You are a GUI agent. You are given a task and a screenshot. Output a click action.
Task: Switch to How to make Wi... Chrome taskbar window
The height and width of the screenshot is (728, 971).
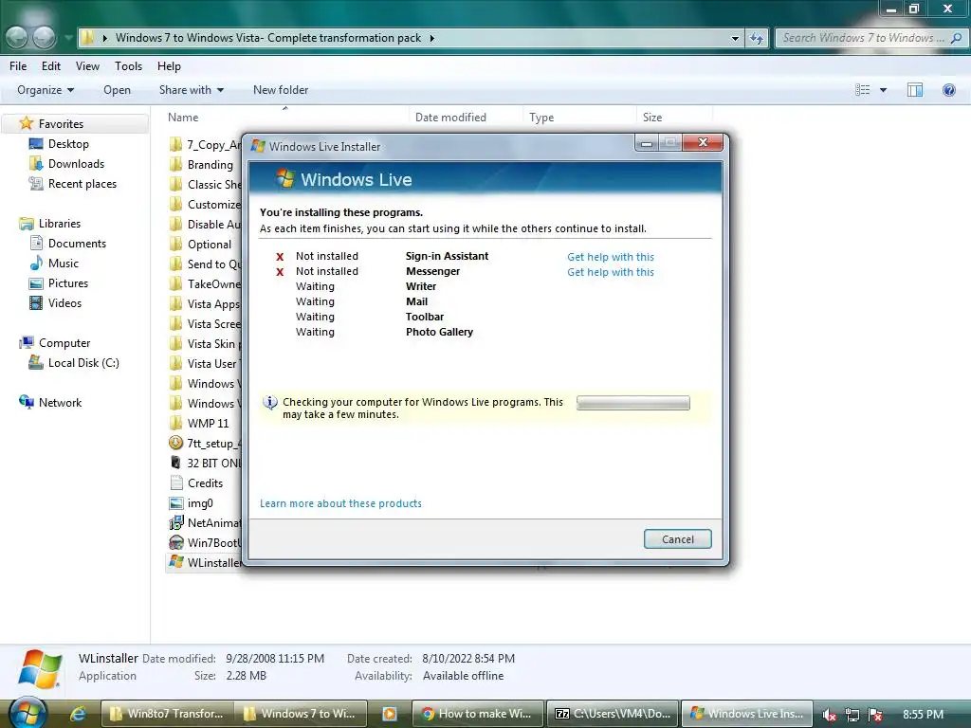tap(478, 714)
